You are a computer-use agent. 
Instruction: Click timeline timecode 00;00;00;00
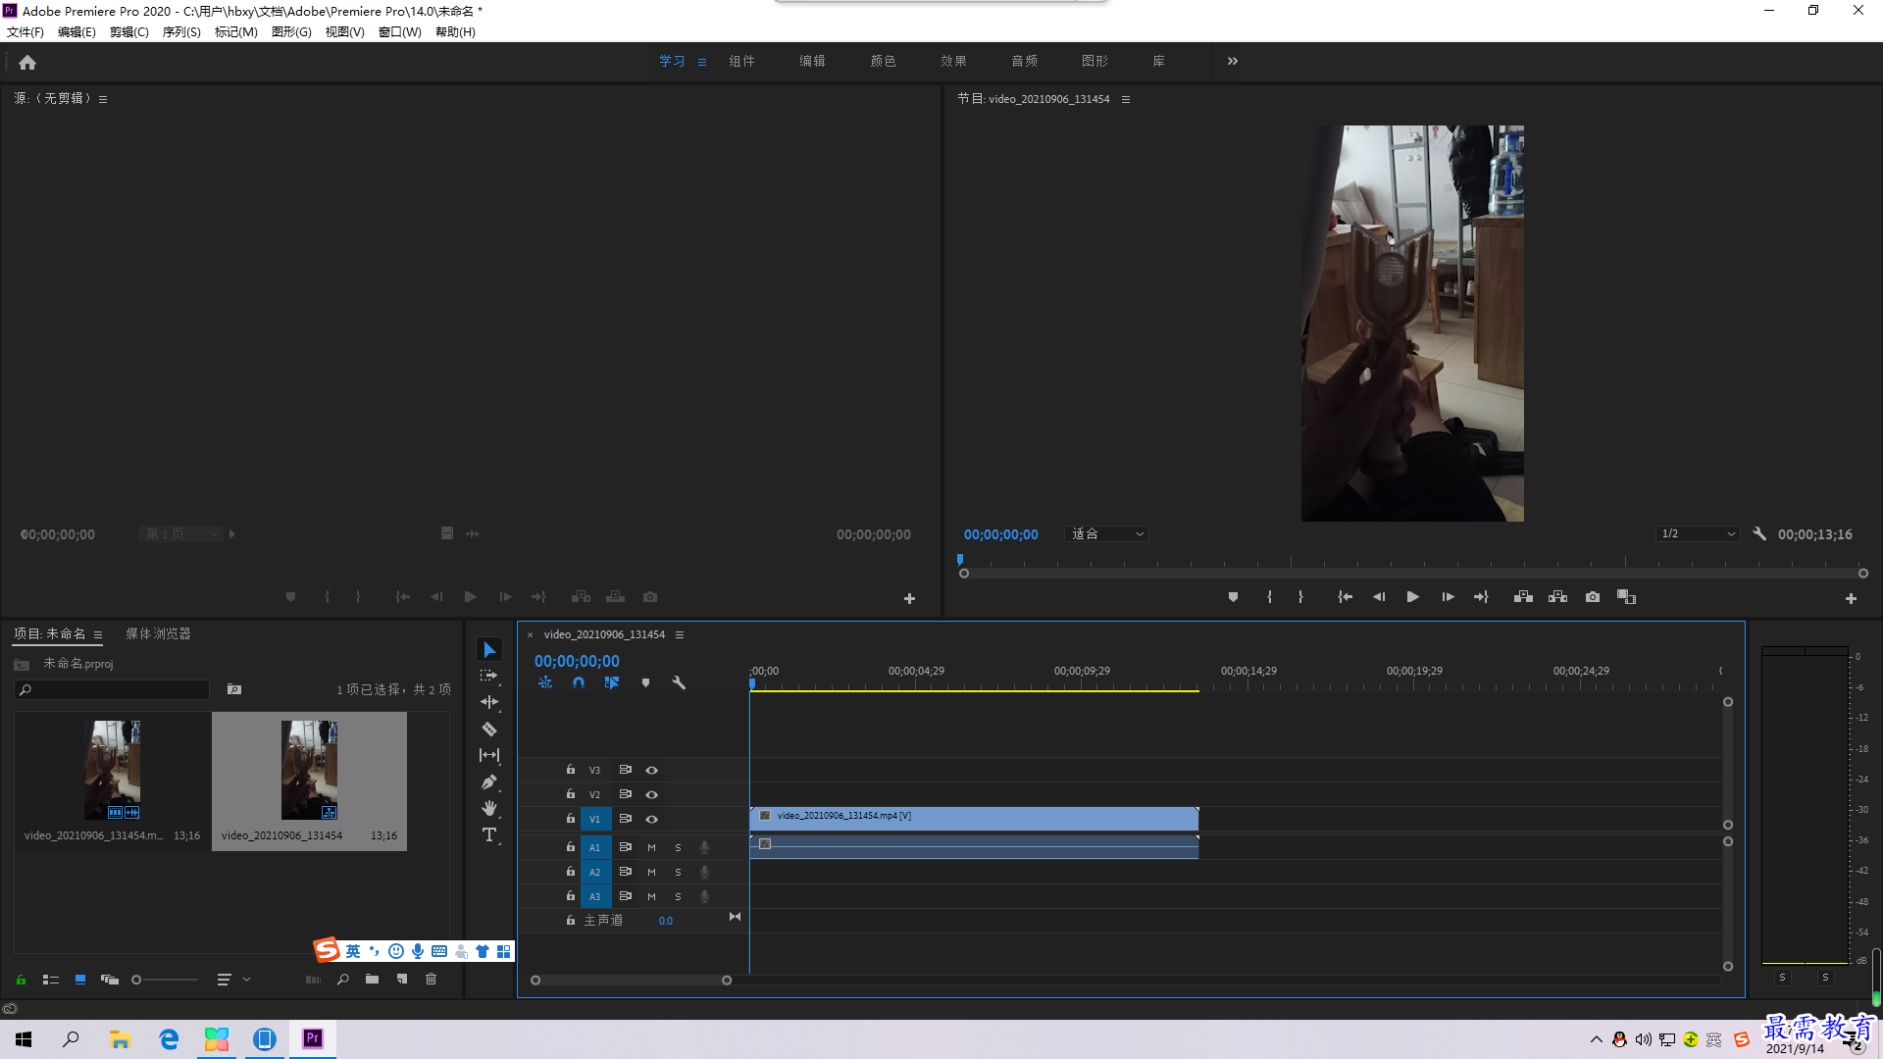[577, 662]
